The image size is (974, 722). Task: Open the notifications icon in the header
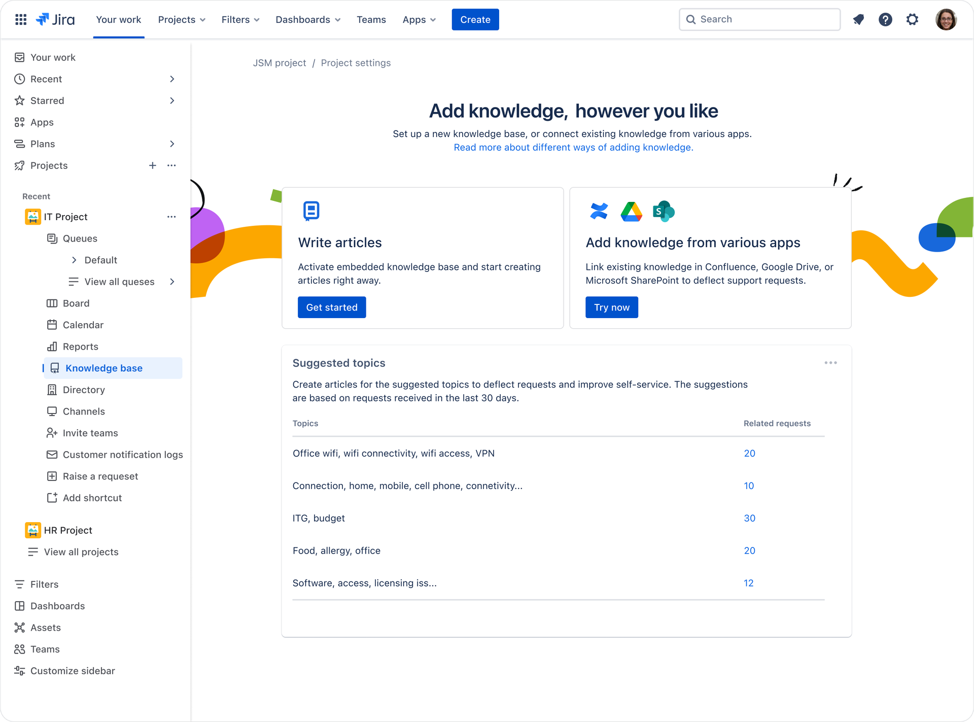[x=858, y=20]
